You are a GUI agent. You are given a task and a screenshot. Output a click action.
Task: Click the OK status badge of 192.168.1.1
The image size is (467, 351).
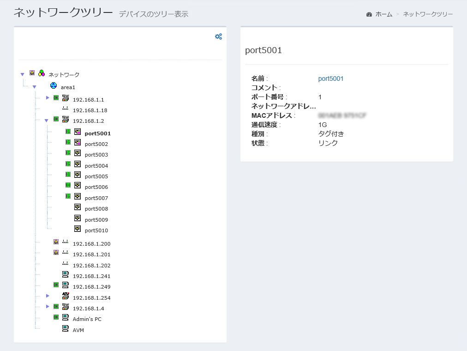pyautogui.click(x=56, y=98)
